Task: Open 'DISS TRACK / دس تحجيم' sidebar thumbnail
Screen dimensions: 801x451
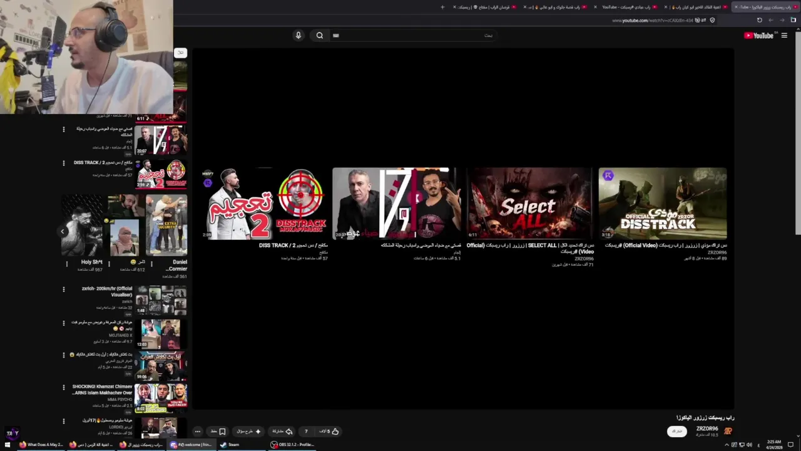Action: point(162,174)
